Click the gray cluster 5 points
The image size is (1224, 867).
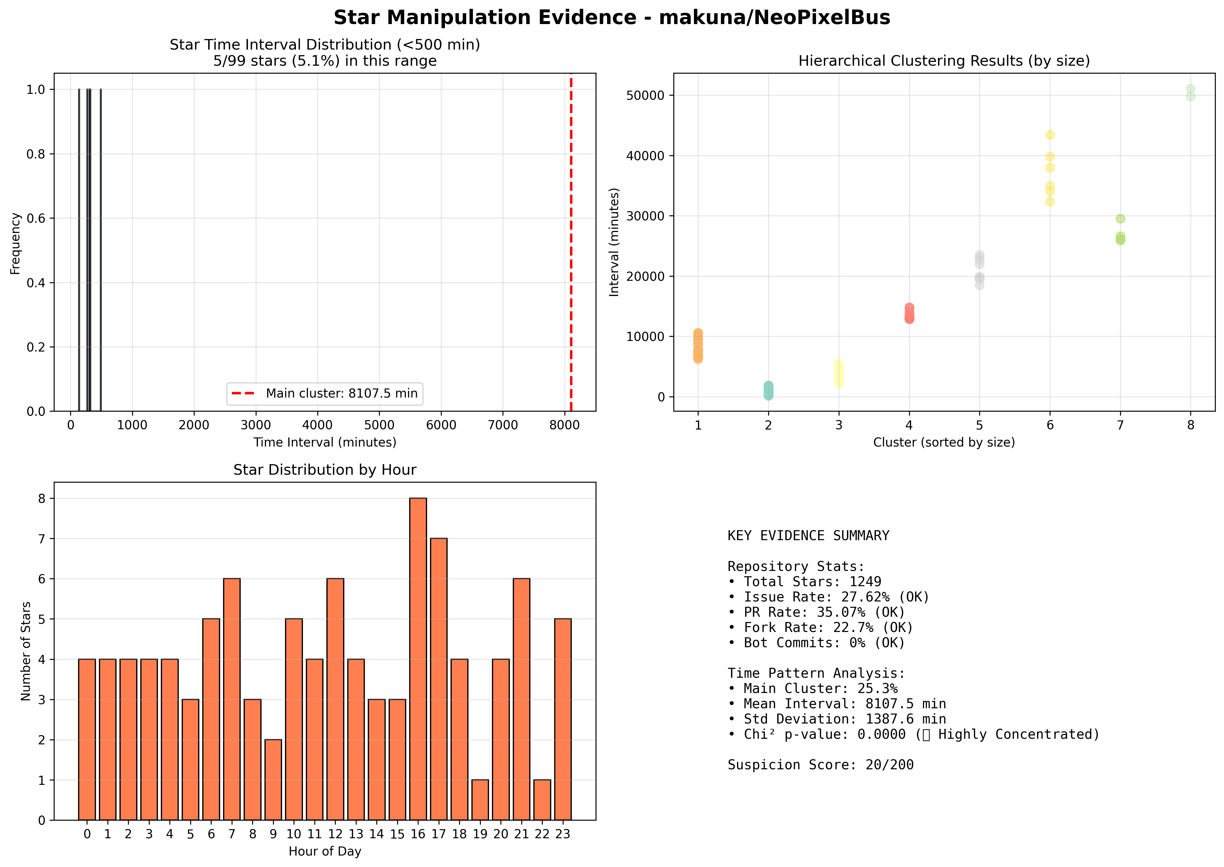pyautogui.click(x=979, y=271)
